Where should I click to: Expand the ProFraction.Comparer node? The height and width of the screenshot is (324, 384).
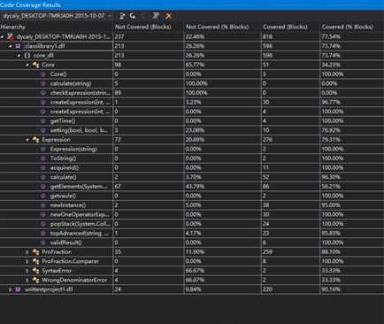27,261
